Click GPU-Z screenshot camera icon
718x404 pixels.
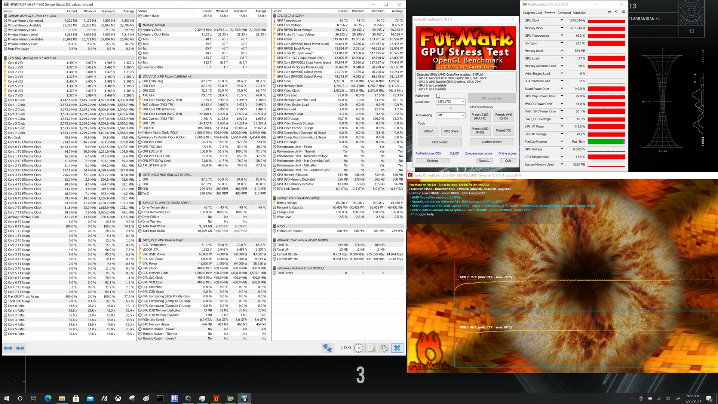click(609, 12)
